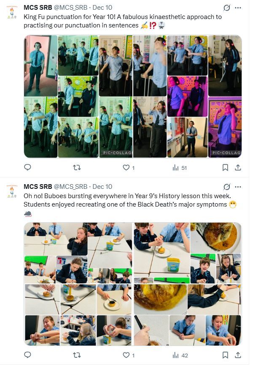The width and height of the screenshot is (253, 365).
Task: Reply to the Kung Fu punctuation tweet
Action: click(28, 167)
